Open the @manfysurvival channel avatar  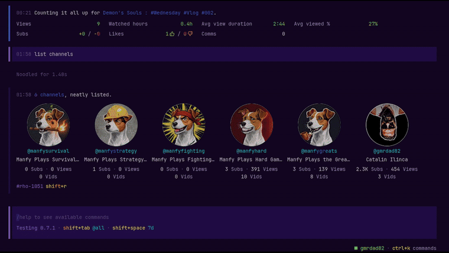point(48,125)
